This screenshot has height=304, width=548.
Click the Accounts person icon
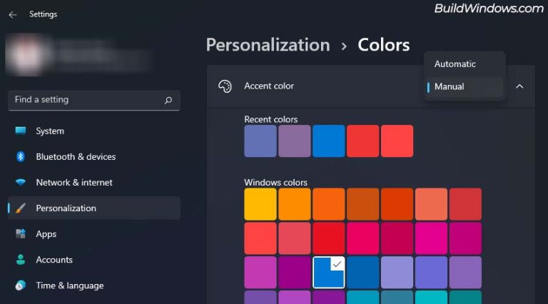21,260
